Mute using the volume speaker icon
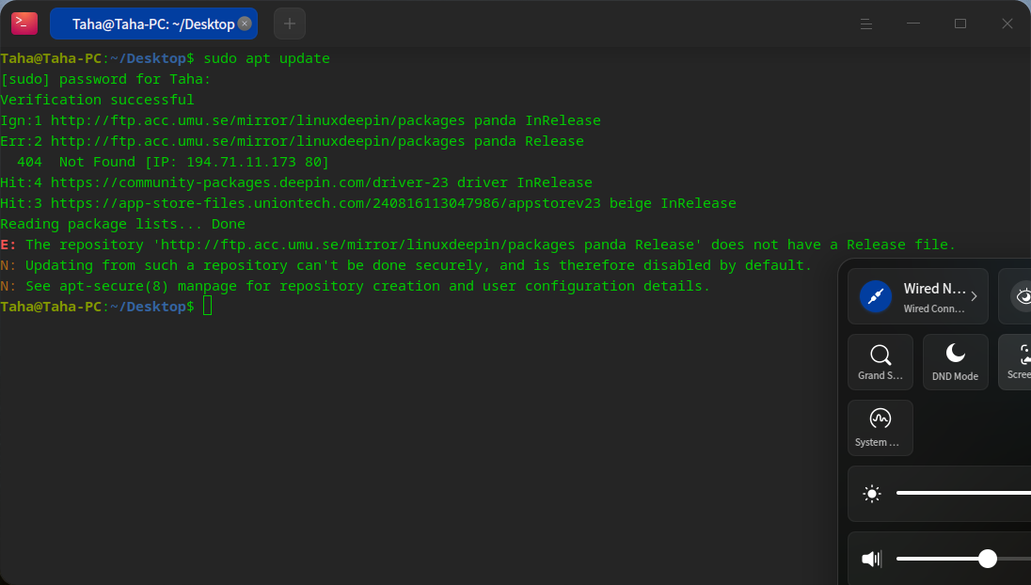The height and width of the screenshot is (585, 1031). (x=872, y=559)
